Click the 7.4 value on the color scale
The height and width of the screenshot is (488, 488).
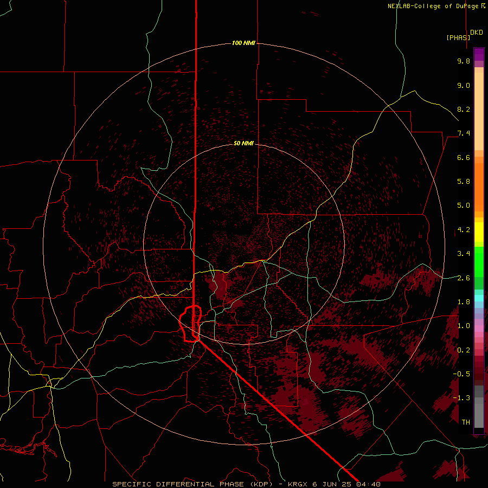click(464, 133)
